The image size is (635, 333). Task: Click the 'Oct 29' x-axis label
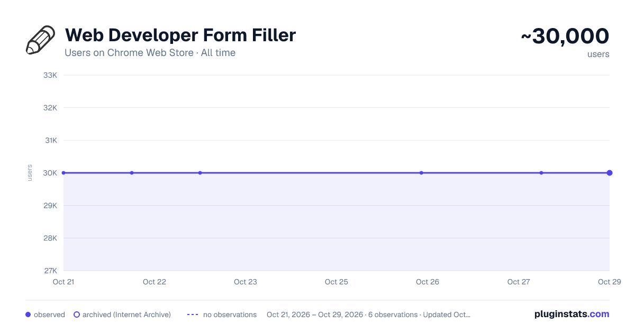click(609, 282)
